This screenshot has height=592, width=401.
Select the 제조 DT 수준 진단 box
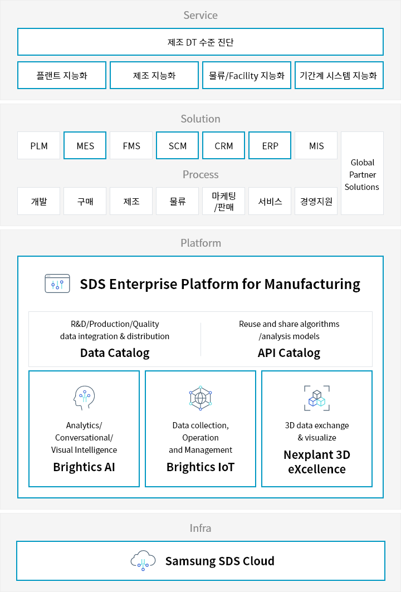click(200, 42)
